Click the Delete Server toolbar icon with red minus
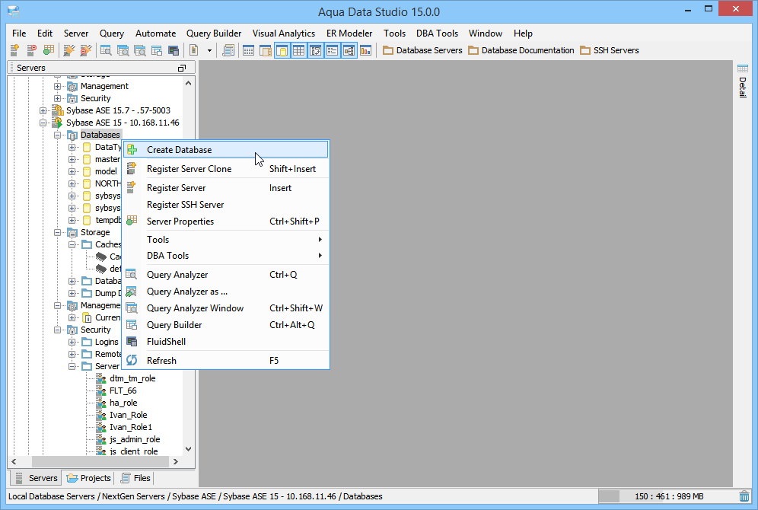Viewport: 758px width, 510px height. point(31,50)
